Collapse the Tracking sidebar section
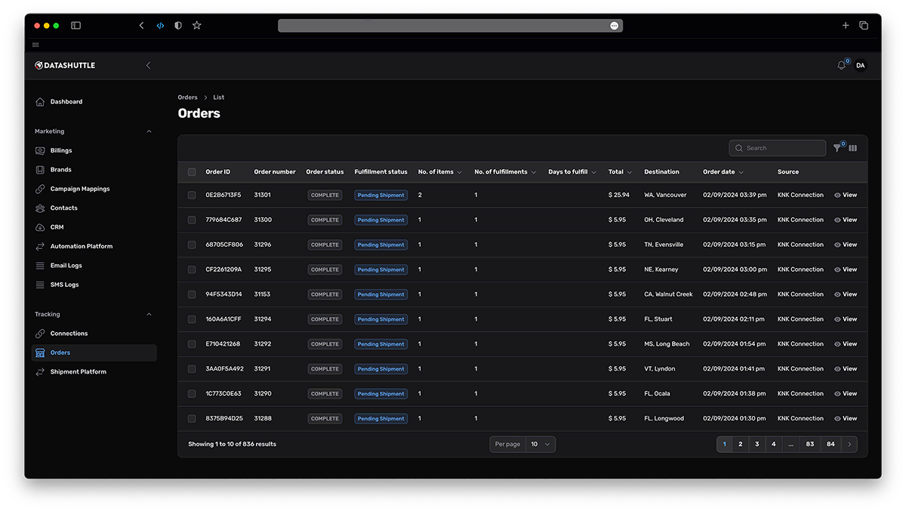 (149, 314)
